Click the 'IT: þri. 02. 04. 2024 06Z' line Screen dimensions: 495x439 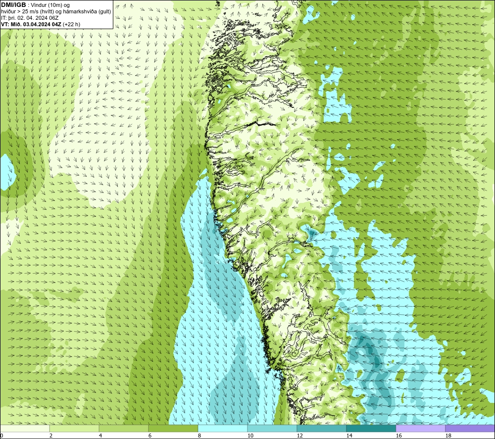30,18
